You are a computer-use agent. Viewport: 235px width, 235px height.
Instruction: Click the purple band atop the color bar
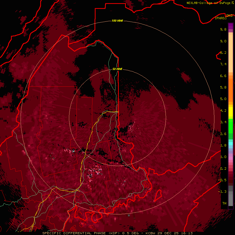[x=231, y=26]
